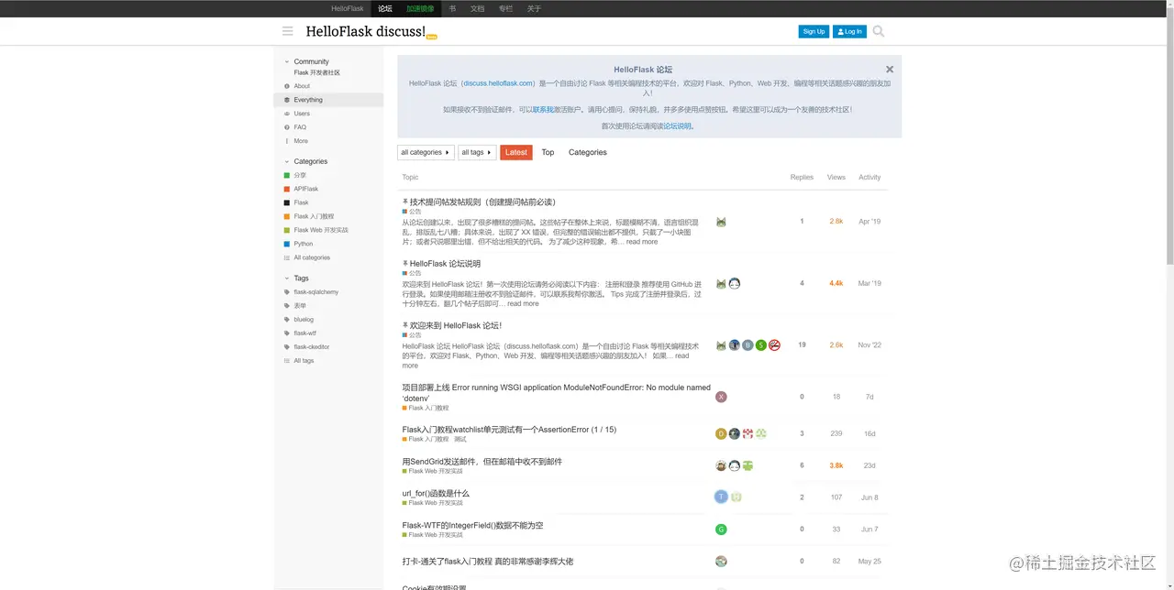Click avatar on 打卡-通关了flask入门教程 row

point(721,562)
